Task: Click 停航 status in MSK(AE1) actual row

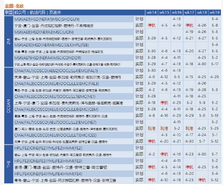Action: (151, 24)
